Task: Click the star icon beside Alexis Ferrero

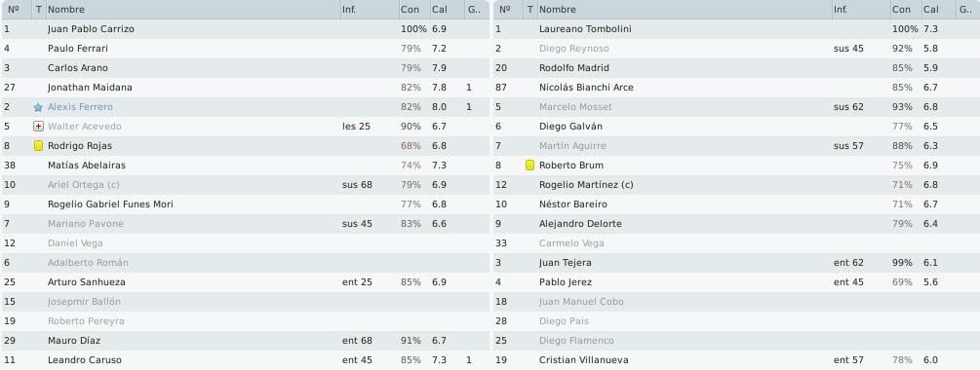Action: tap(38, 107)
